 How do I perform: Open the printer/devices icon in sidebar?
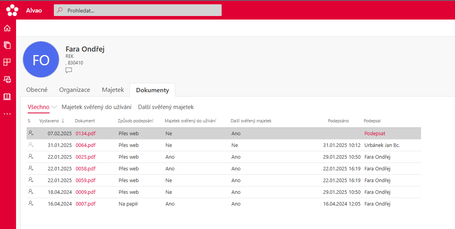coord(7,79)
